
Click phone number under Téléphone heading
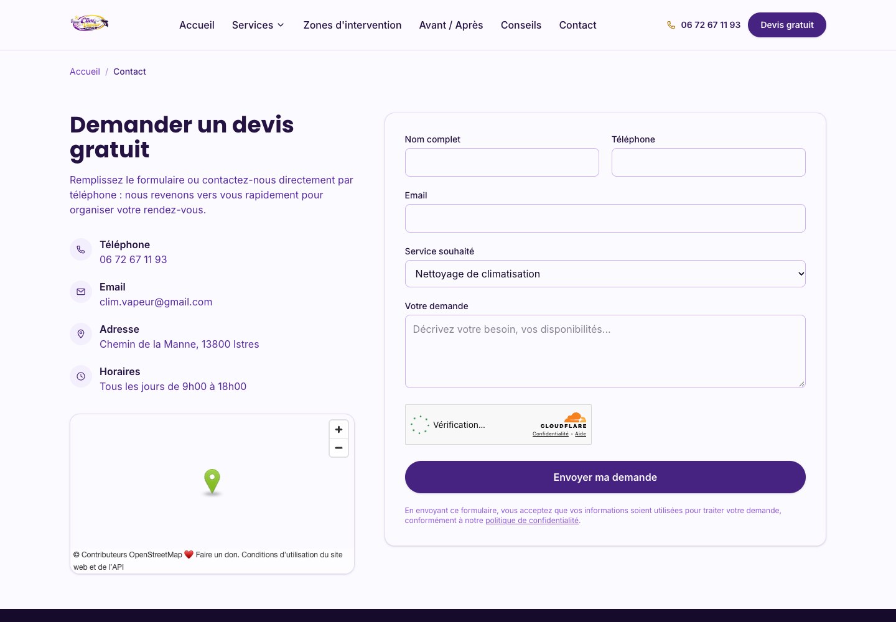coord(133,259)
